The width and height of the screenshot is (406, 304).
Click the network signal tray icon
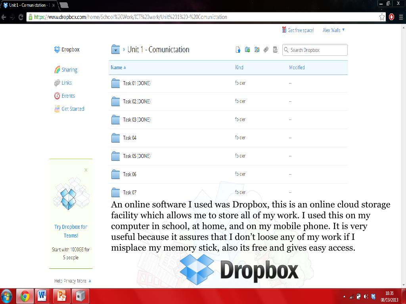pos(352,296)
